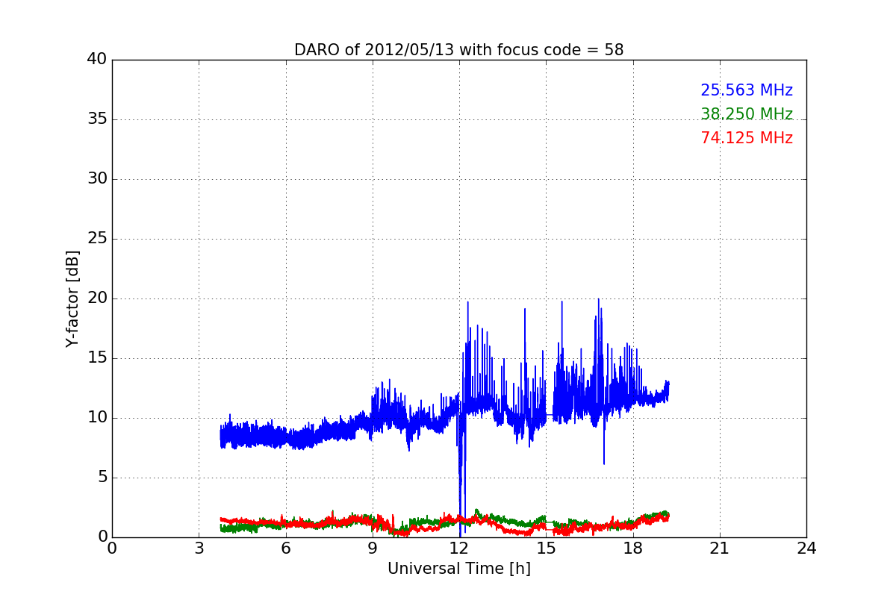The height and width of the screenshot is (597, 896).
Task: Click y-axis tick label 5
Action: 102,478
